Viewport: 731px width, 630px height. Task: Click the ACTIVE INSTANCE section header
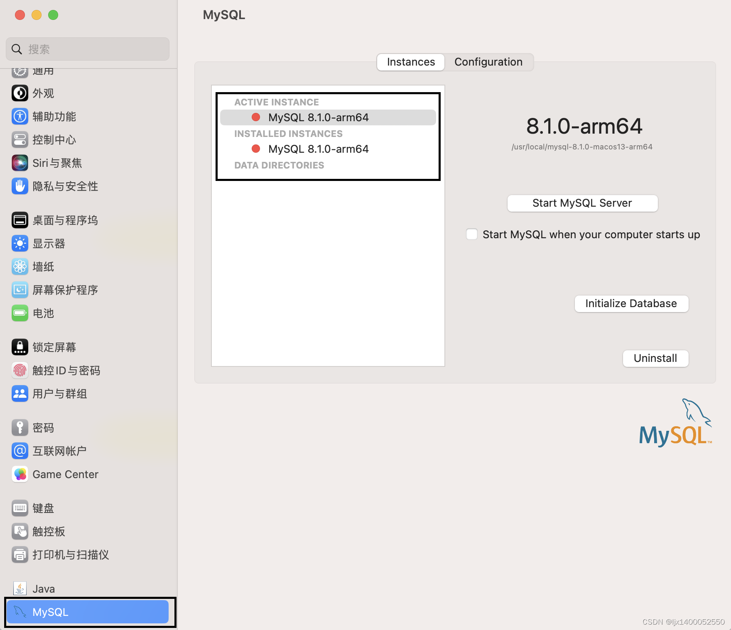[x=277, y=103]
